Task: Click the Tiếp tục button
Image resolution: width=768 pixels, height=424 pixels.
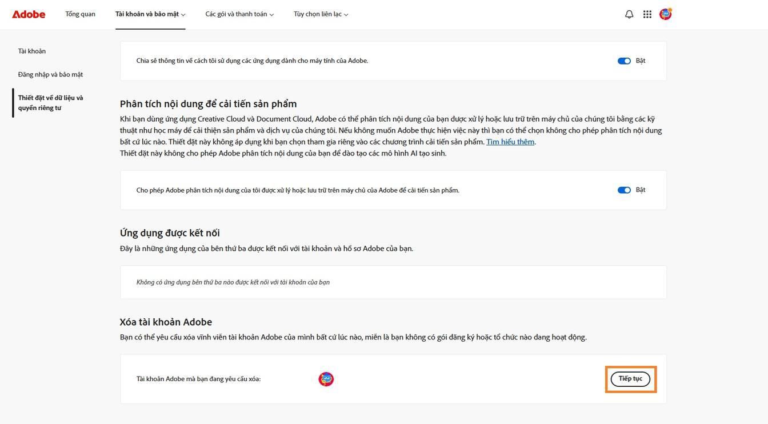Action: pos(630,379)
